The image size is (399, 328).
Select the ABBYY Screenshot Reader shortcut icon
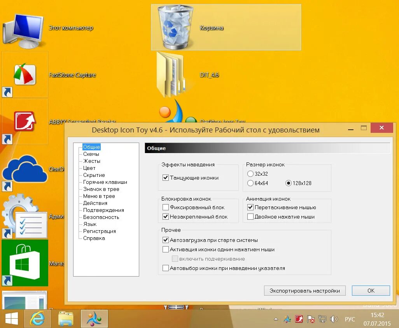24,121
